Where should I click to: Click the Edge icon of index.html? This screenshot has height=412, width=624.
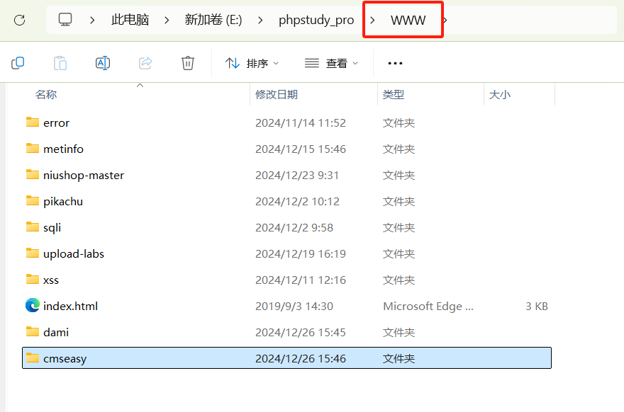point(33,306)
